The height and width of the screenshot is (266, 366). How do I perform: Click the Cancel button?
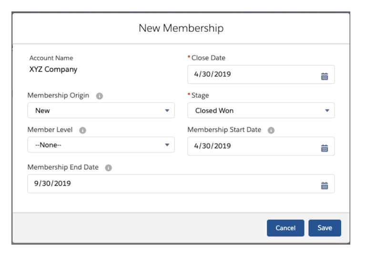click(285, 228)
